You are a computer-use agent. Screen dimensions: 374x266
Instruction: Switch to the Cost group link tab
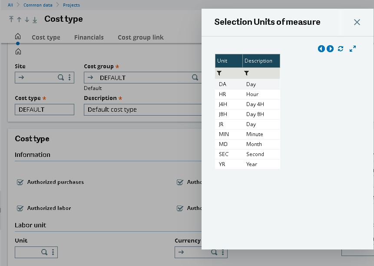[x=140, y=37]
